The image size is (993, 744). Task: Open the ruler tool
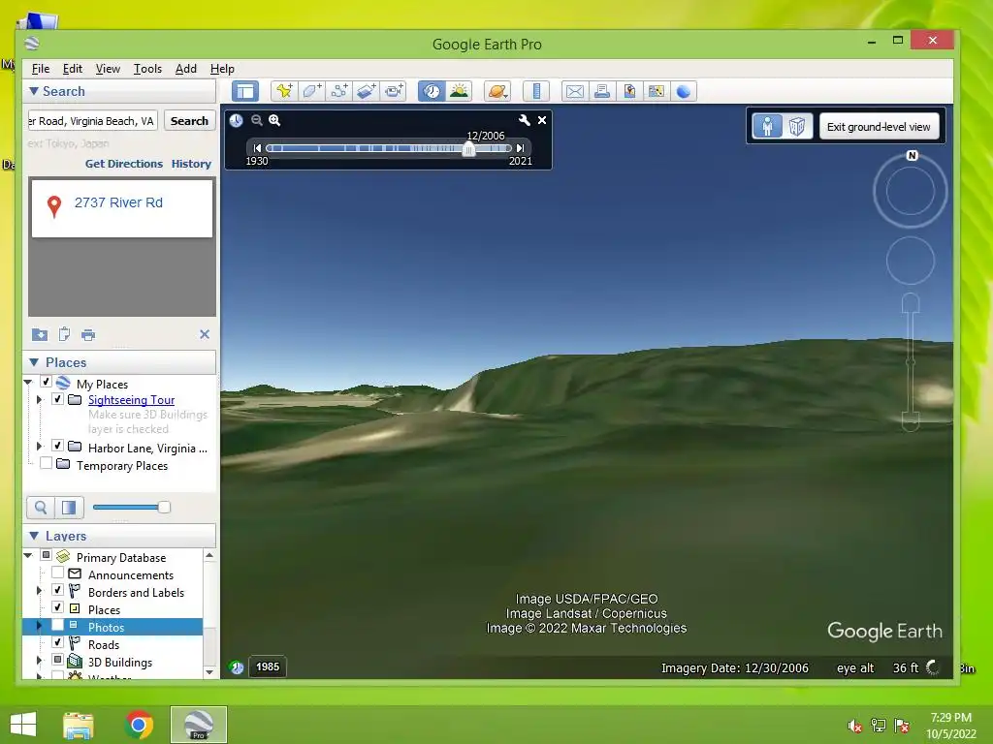pos(535,91)
